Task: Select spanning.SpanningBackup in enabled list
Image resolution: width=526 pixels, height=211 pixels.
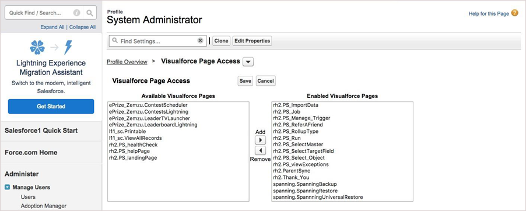Action: (x=342, y=184)
